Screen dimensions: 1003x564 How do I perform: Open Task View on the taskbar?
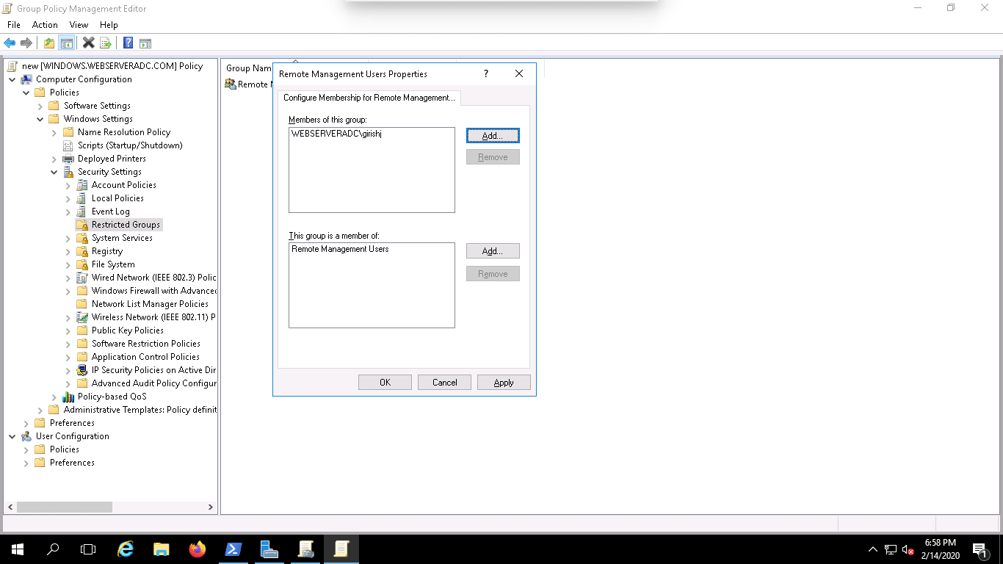tap(88, 549)
